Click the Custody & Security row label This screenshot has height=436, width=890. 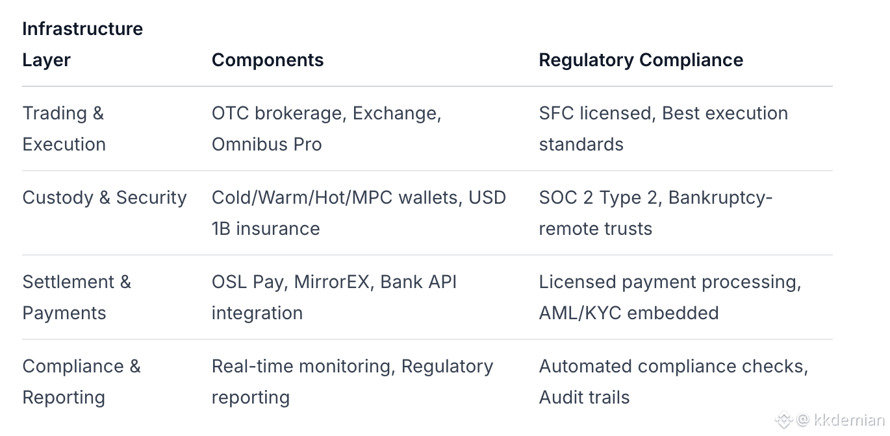click(x=105, y=198)
